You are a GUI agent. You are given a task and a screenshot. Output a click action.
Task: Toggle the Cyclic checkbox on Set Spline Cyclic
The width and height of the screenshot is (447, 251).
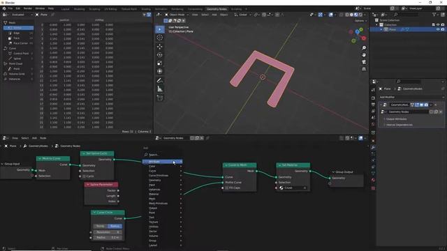[84, 176]
